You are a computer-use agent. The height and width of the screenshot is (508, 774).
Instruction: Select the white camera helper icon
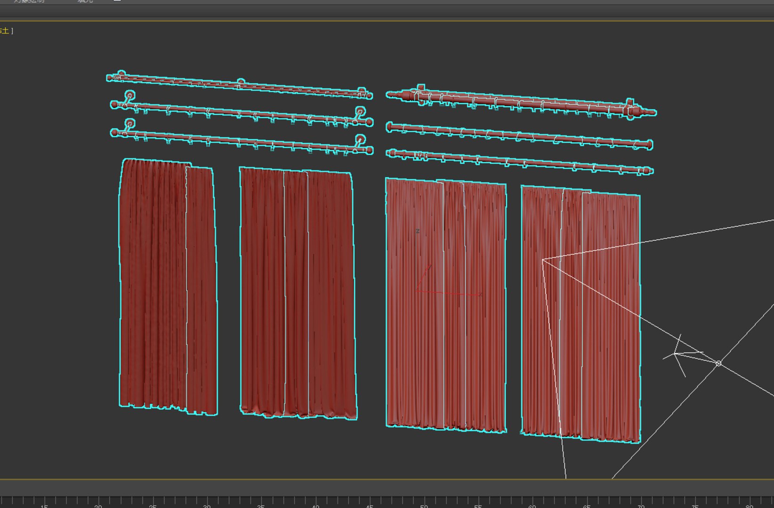(x=683, y=356)
